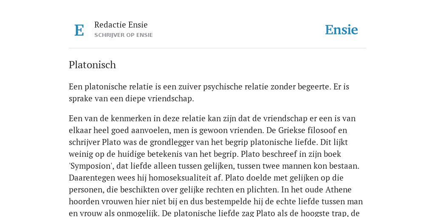Click the phrase 'diepe vriendschap' in the intro

[x=160, y=99]
